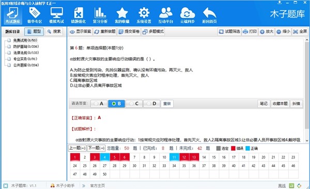Open 系统设置 gear icon
This screenshot has height=189, width=310.
click(144, 15)
